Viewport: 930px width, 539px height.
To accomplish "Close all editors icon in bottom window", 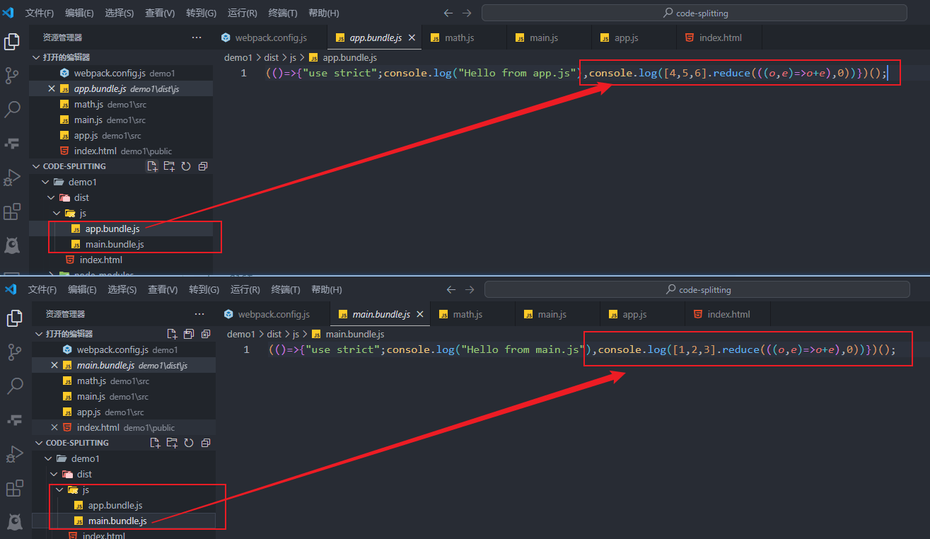I will (x=206, y=334).
